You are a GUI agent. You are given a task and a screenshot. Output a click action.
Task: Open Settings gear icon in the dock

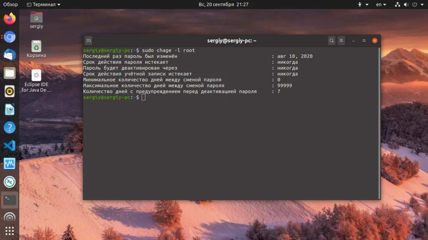pos(10,217)
